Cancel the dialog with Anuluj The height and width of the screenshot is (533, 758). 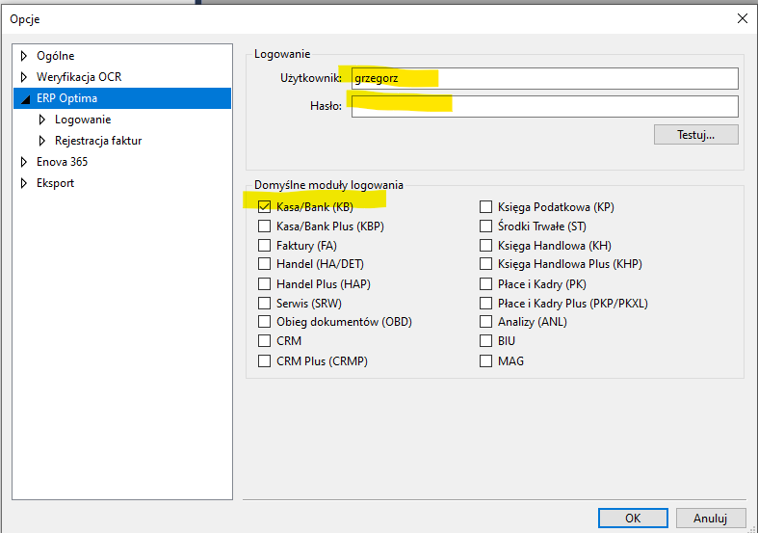pos(710,518)
